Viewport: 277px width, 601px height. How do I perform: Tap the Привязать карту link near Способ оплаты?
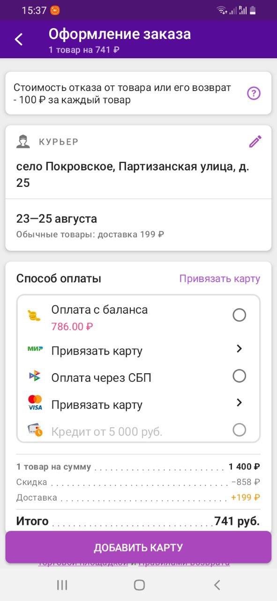tap(220, 278)
